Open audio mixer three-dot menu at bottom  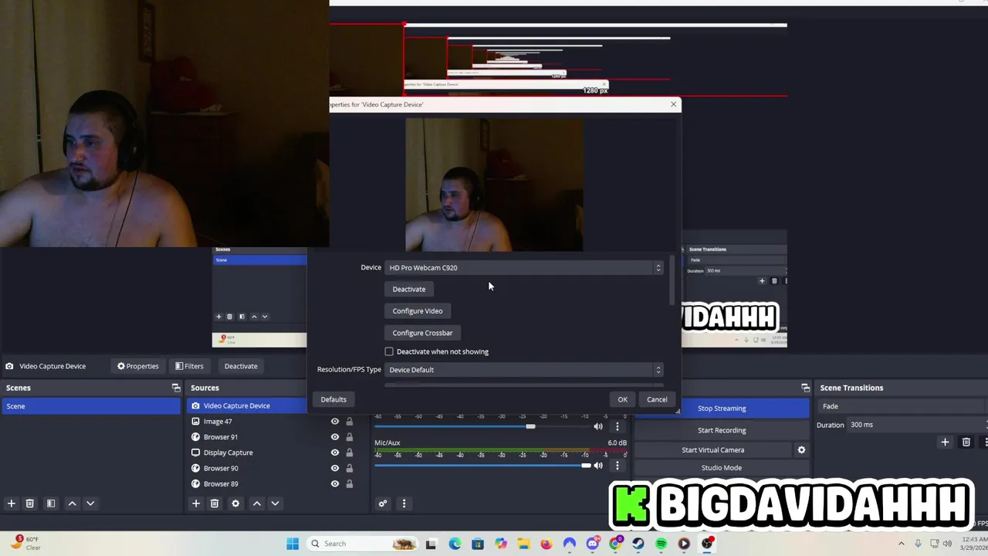[404, 503]
